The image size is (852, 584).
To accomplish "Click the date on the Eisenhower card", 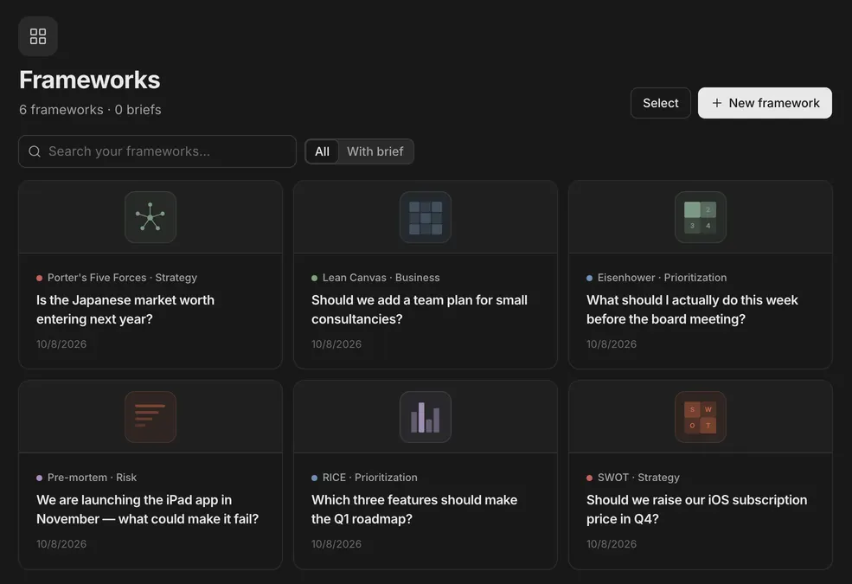I will [612, 344].
